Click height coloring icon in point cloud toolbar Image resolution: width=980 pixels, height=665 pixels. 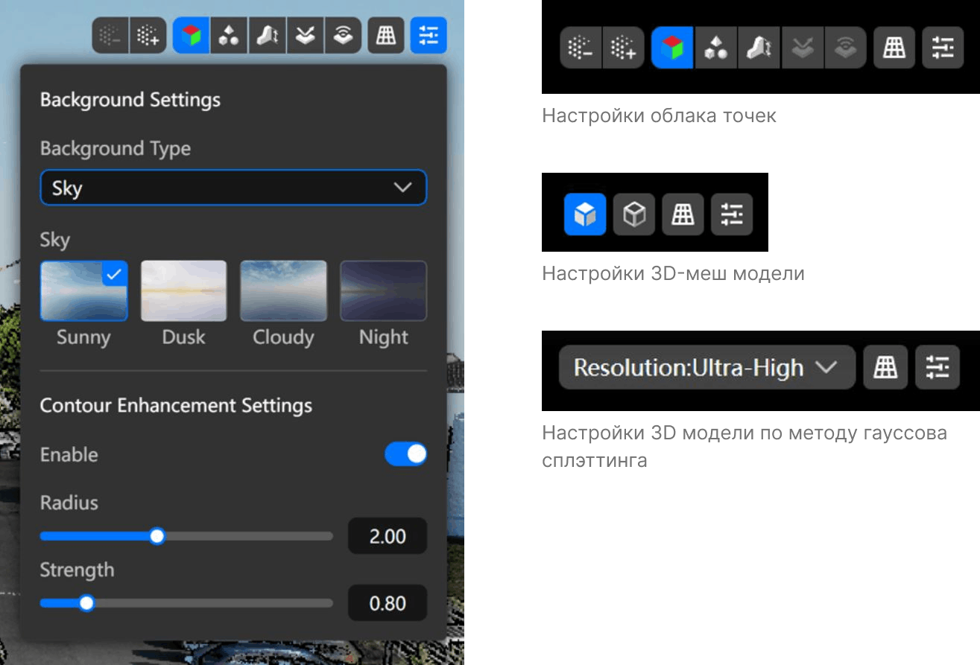coord(759,48)
